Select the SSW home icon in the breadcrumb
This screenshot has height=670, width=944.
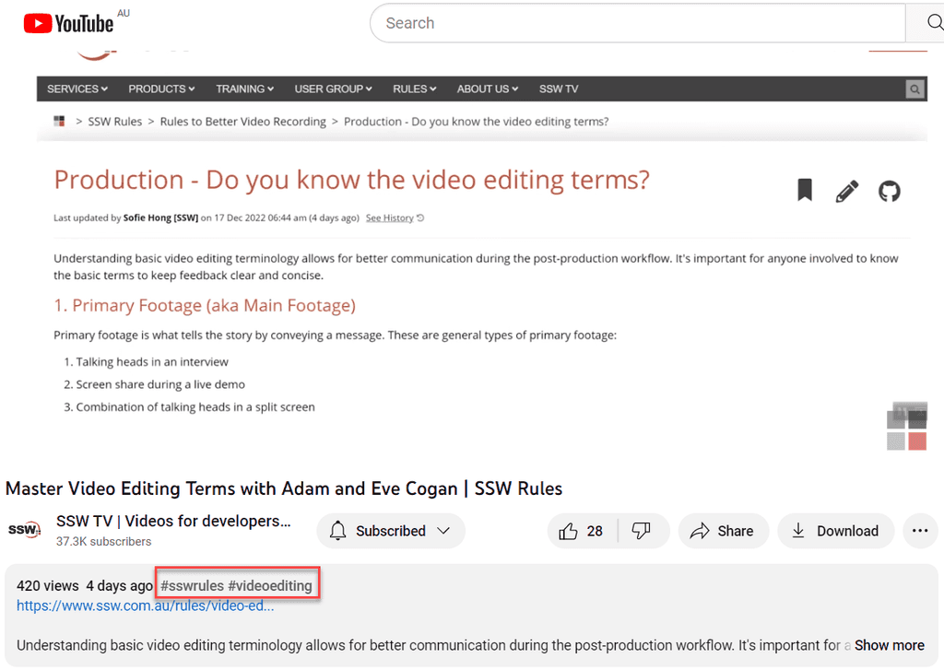(x=58, y=121)
